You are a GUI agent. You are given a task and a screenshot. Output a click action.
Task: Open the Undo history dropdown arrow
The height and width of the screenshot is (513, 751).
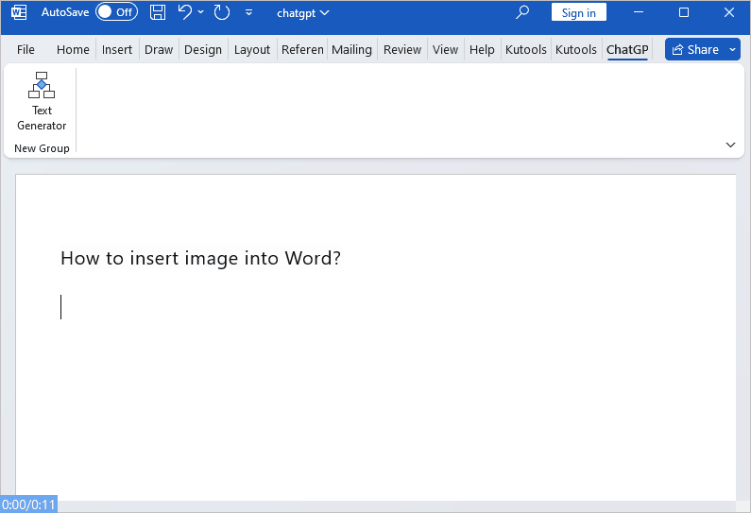pyautogui.click(x=201, y=13)
